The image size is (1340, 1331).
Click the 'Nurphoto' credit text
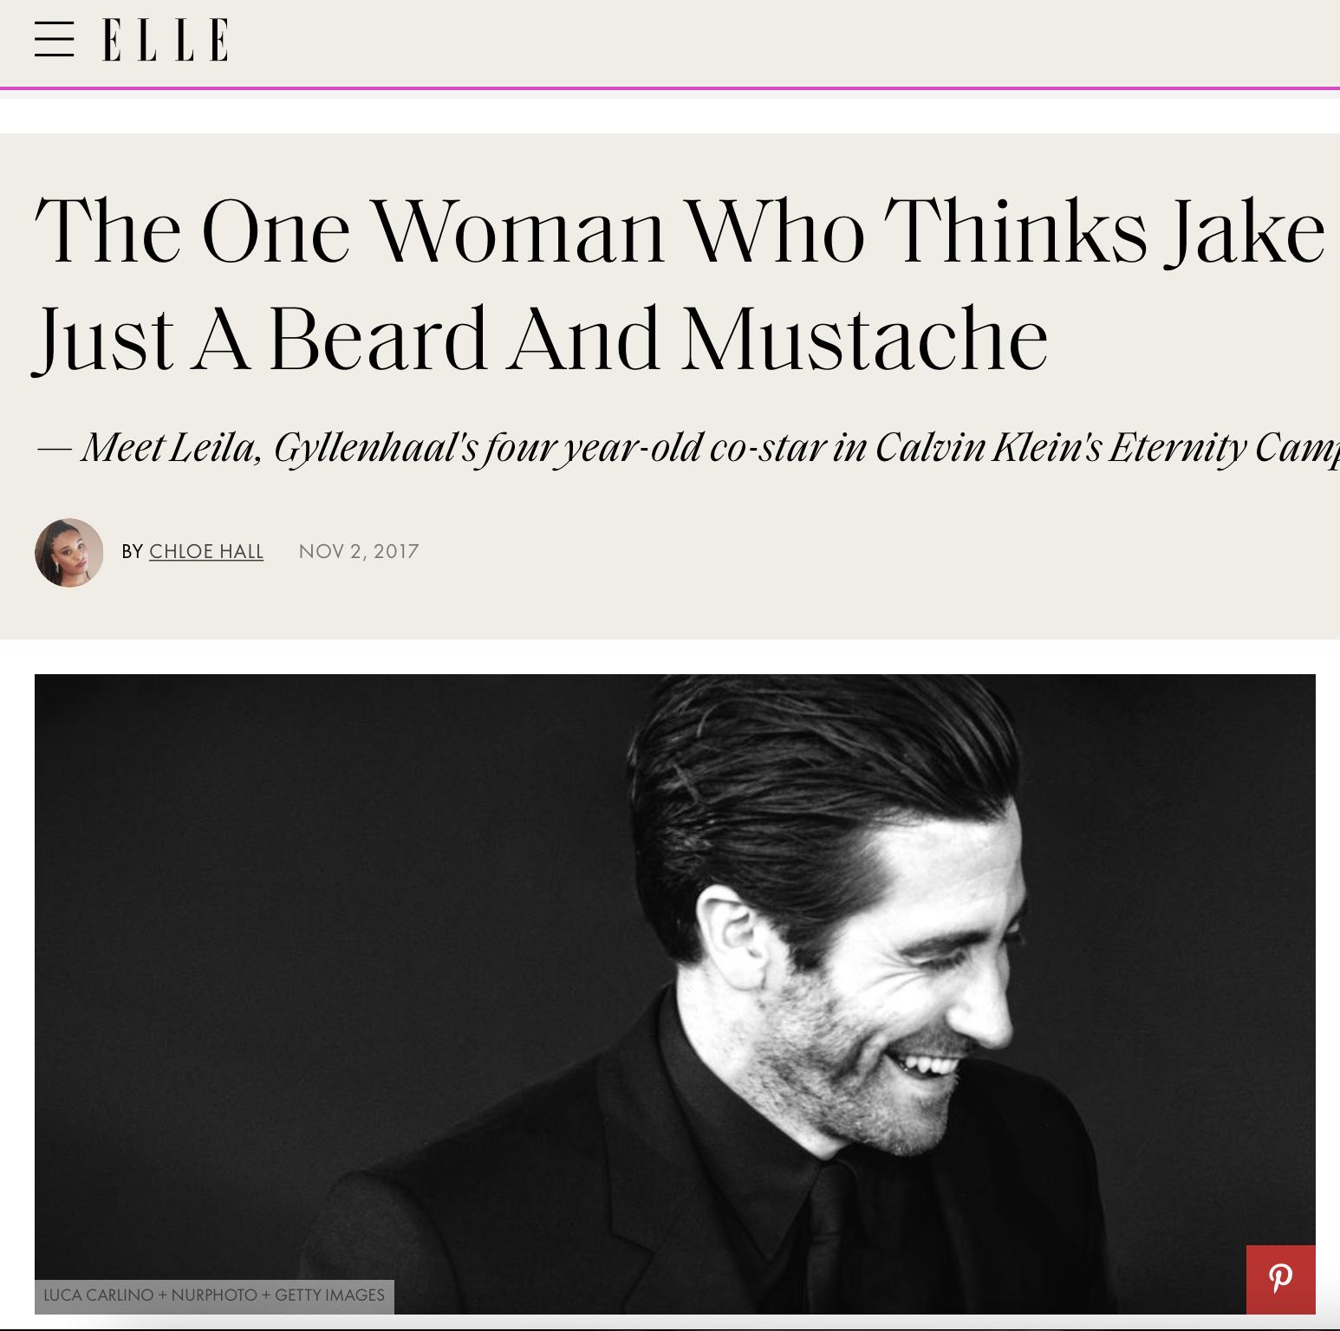(214, 1295)
